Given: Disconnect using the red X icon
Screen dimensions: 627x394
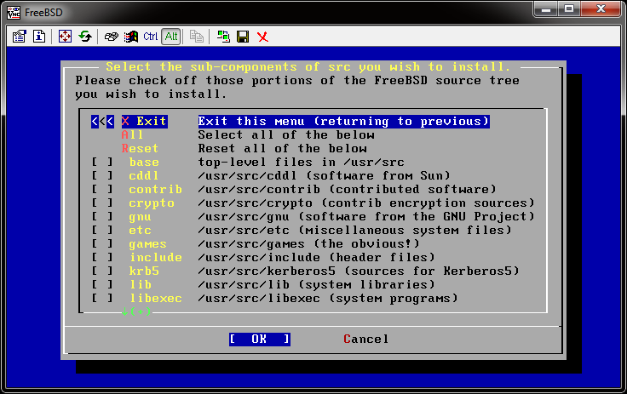Looking at the screenshot, I should pos(262,37).
